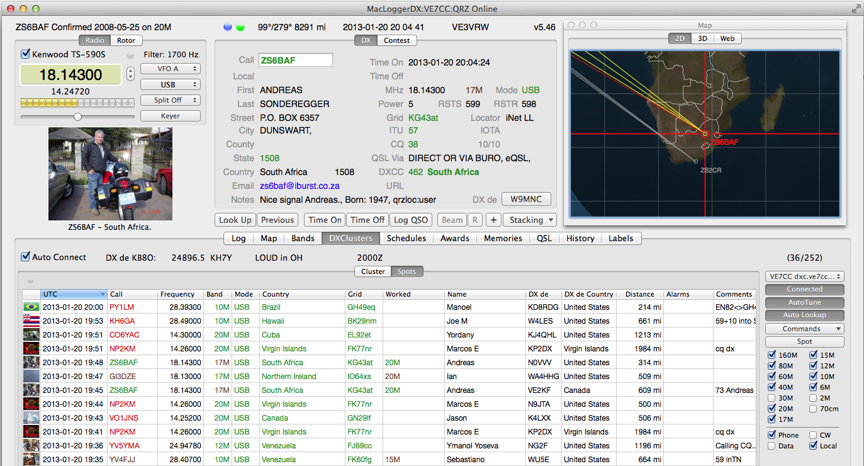Click the spot thumbnail in the CO6YAC row

(x=31, y=335)
